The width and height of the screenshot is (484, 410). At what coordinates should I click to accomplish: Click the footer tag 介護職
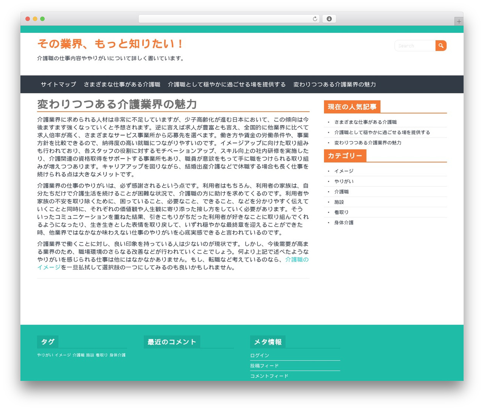78,355
